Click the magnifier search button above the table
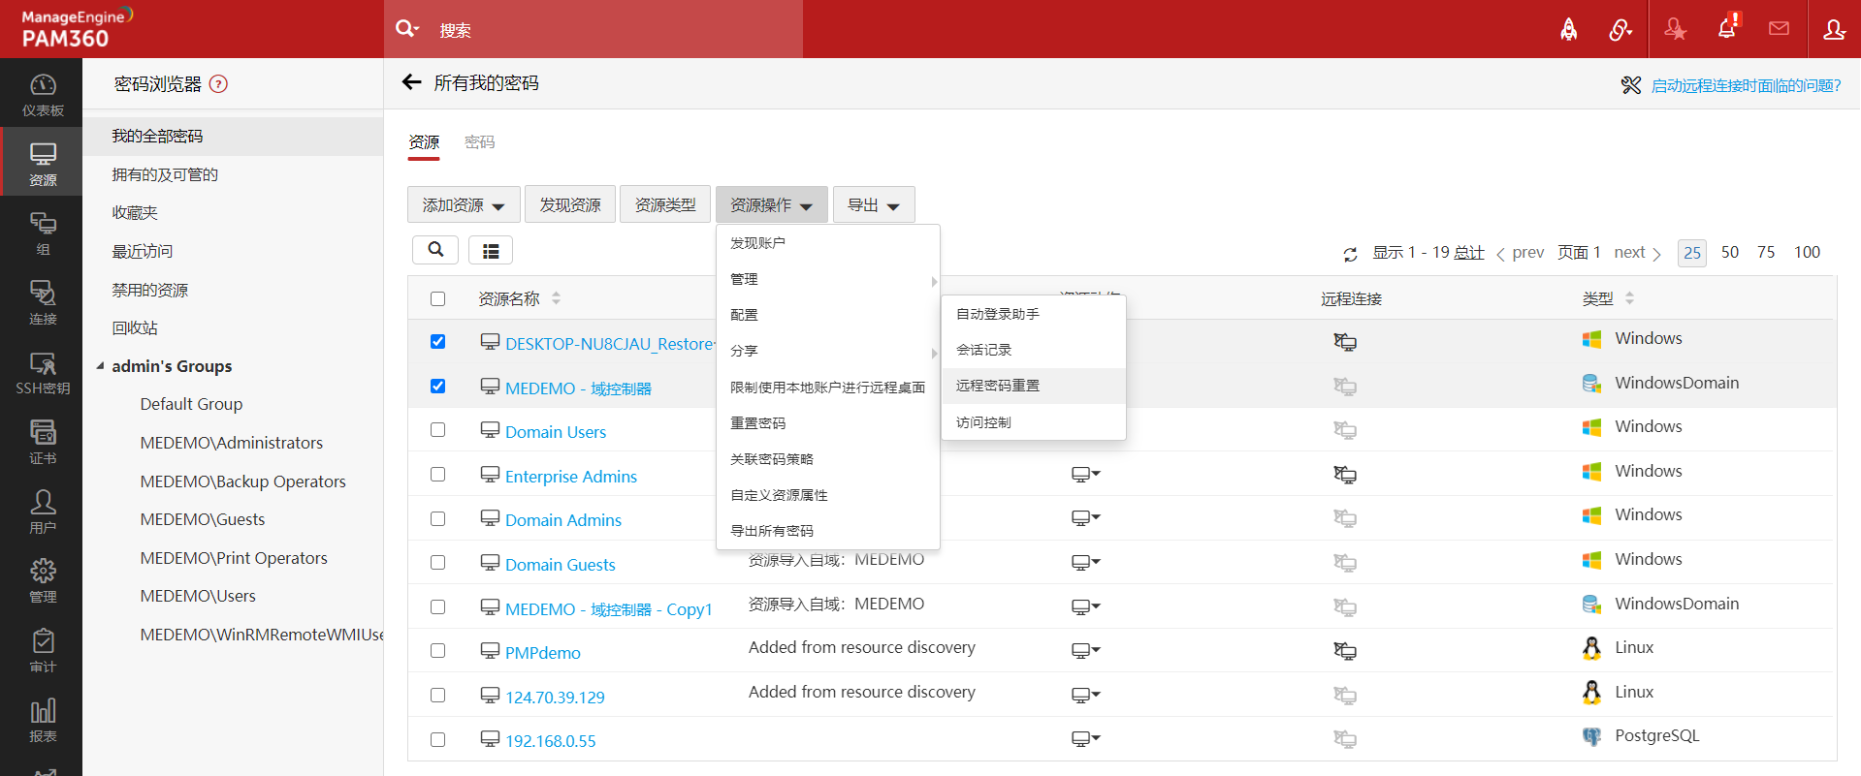Screen dimensions: 1861x776 tap(435, 250)
